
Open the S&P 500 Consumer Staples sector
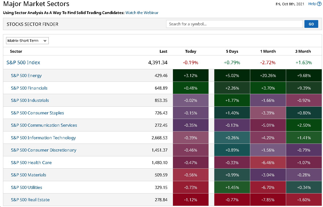37,113
